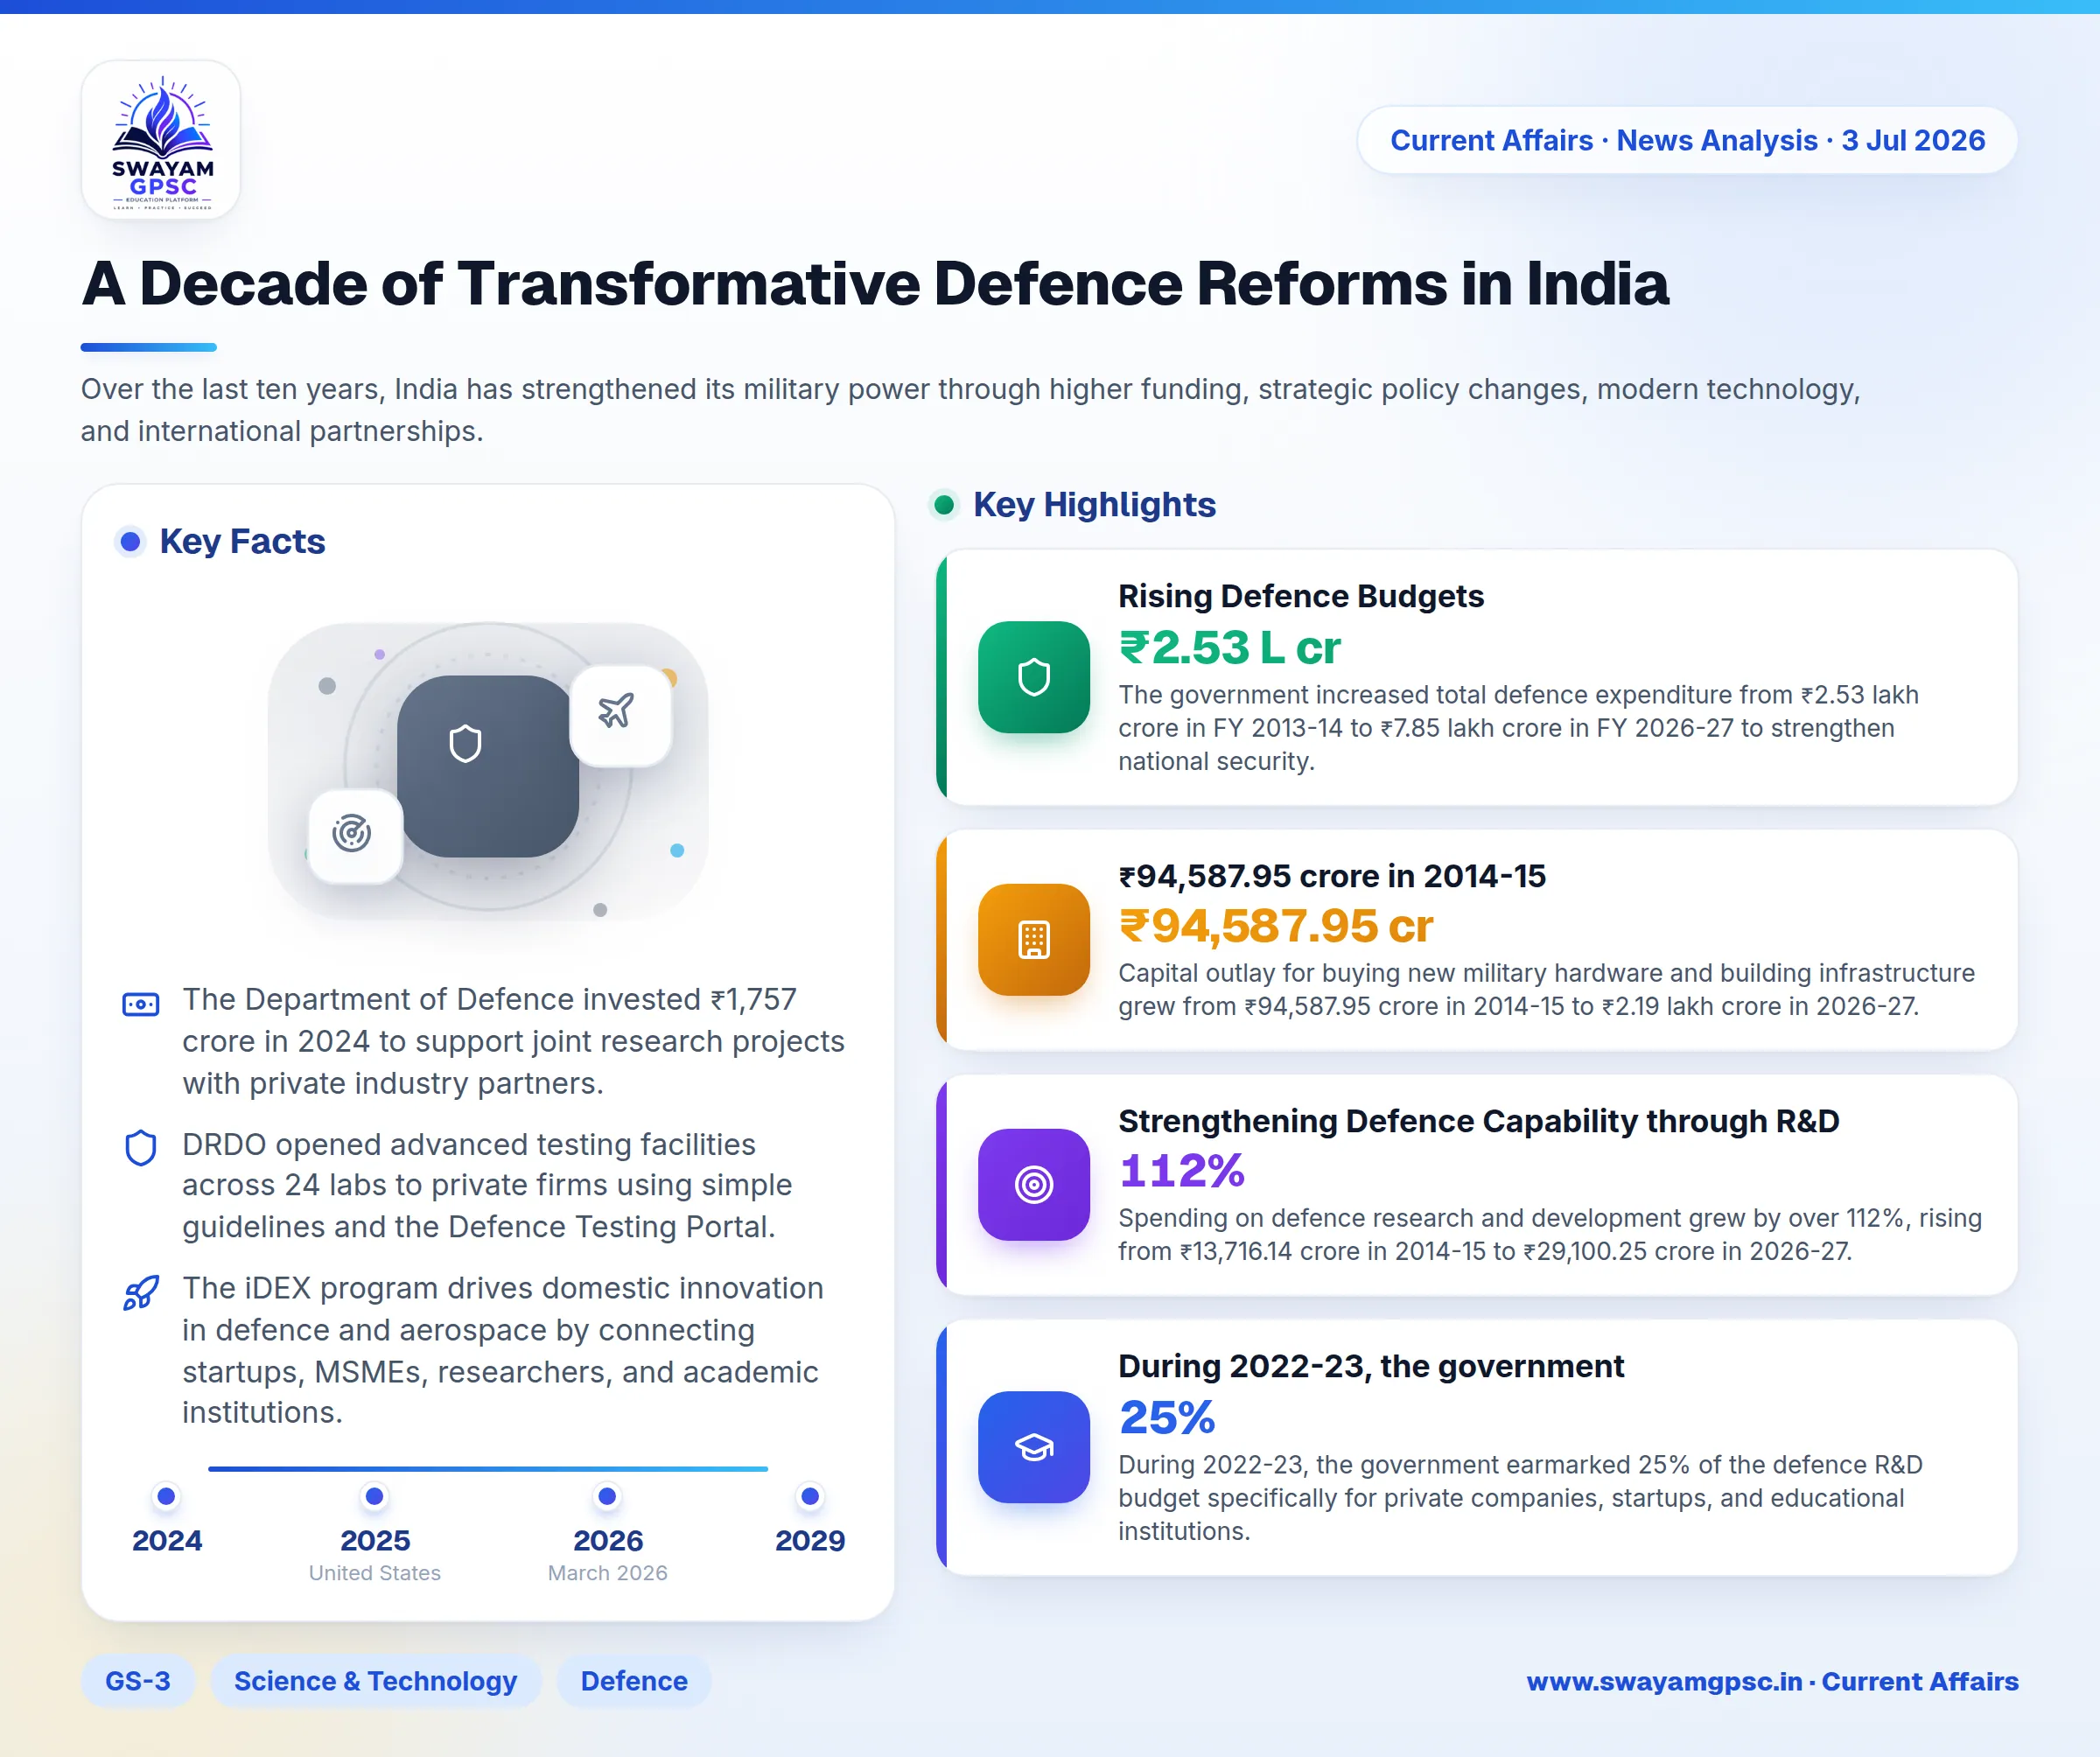
Task: Select the 2025 timeline marker
Action: [374, 1496]
